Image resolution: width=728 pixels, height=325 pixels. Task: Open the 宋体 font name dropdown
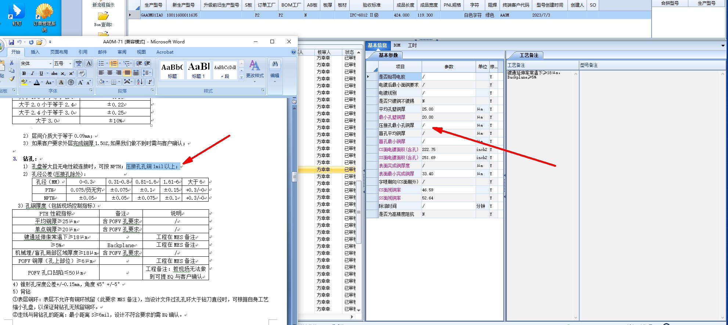point(50,64)
